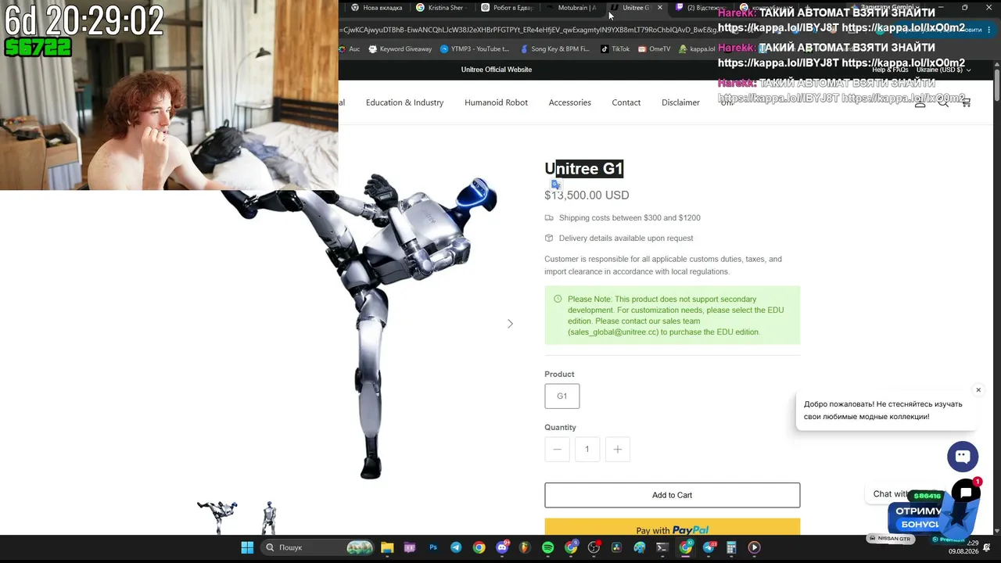The height and width of the screenshot is (563, 1001).
Task: Expand the Ukraine (USD $) currency selector
Action: (x=943, y=70)
